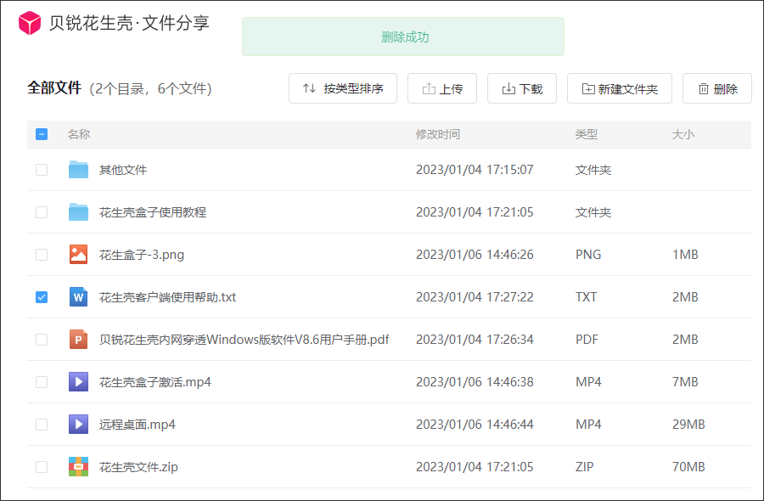
Task: Sort by the 大小 column header
Action: (x=683, y=134)
